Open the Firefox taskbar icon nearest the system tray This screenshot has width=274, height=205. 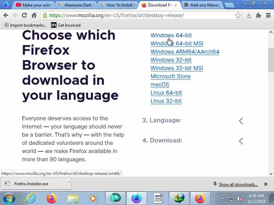pyautogui.click(x=200, y=198)
